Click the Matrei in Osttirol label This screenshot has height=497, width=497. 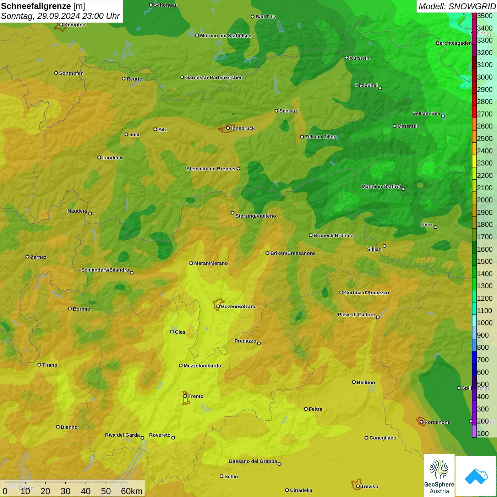381,186
